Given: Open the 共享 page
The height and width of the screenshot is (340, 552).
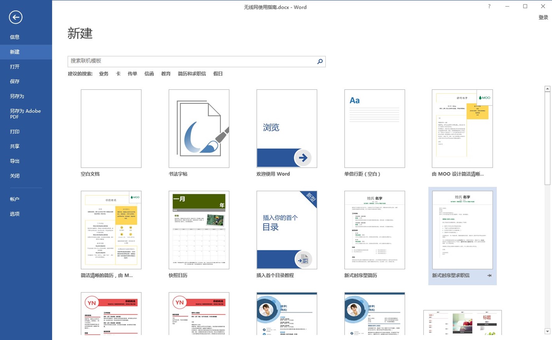Looking at the screenshot, I should point(26,146).
